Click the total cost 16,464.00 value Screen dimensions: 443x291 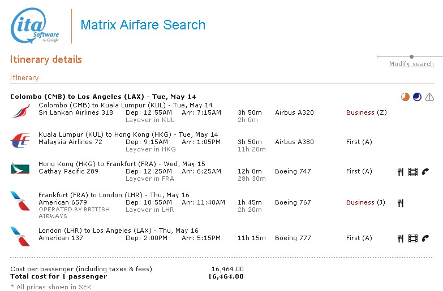[x=226, y=276]
